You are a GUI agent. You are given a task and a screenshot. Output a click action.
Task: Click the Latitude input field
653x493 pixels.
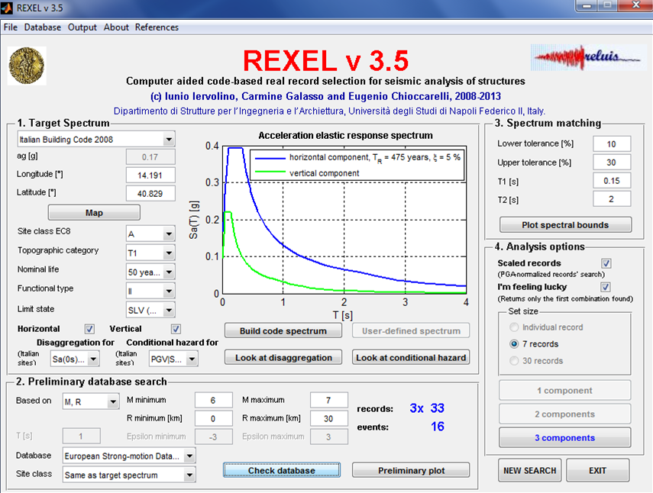150,193
